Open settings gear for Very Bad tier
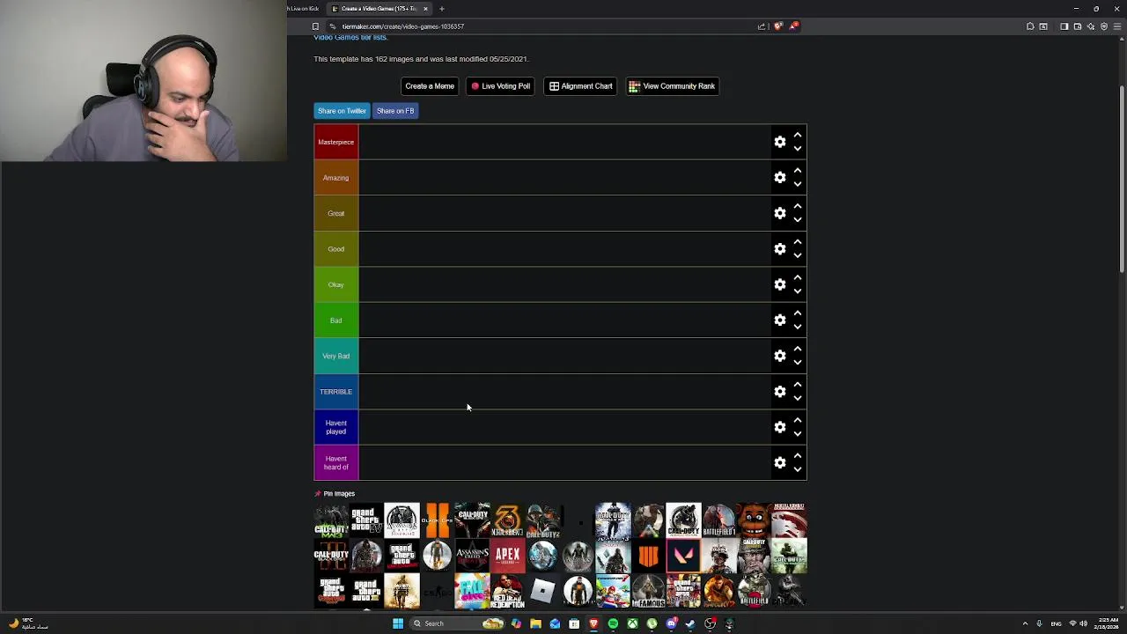1127x634 pixels. click(779, 356)
